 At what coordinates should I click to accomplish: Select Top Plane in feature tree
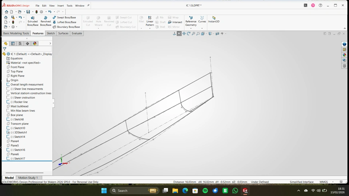[x=17, y=72]
